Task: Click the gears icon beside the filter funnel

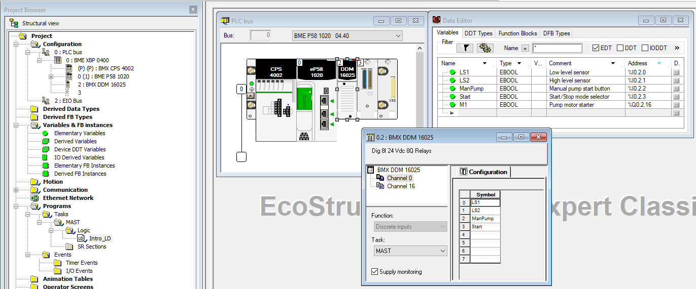Action: tap(485, 48)
